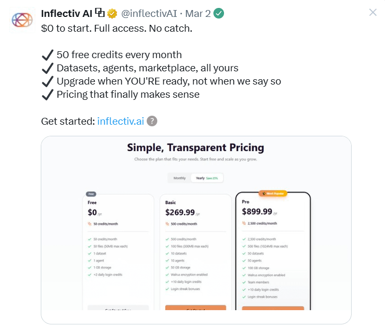Click the affiliate badge beside Inflectiv AI name
The width and height of the screenshot is (385, 326).
pos(100,13)
